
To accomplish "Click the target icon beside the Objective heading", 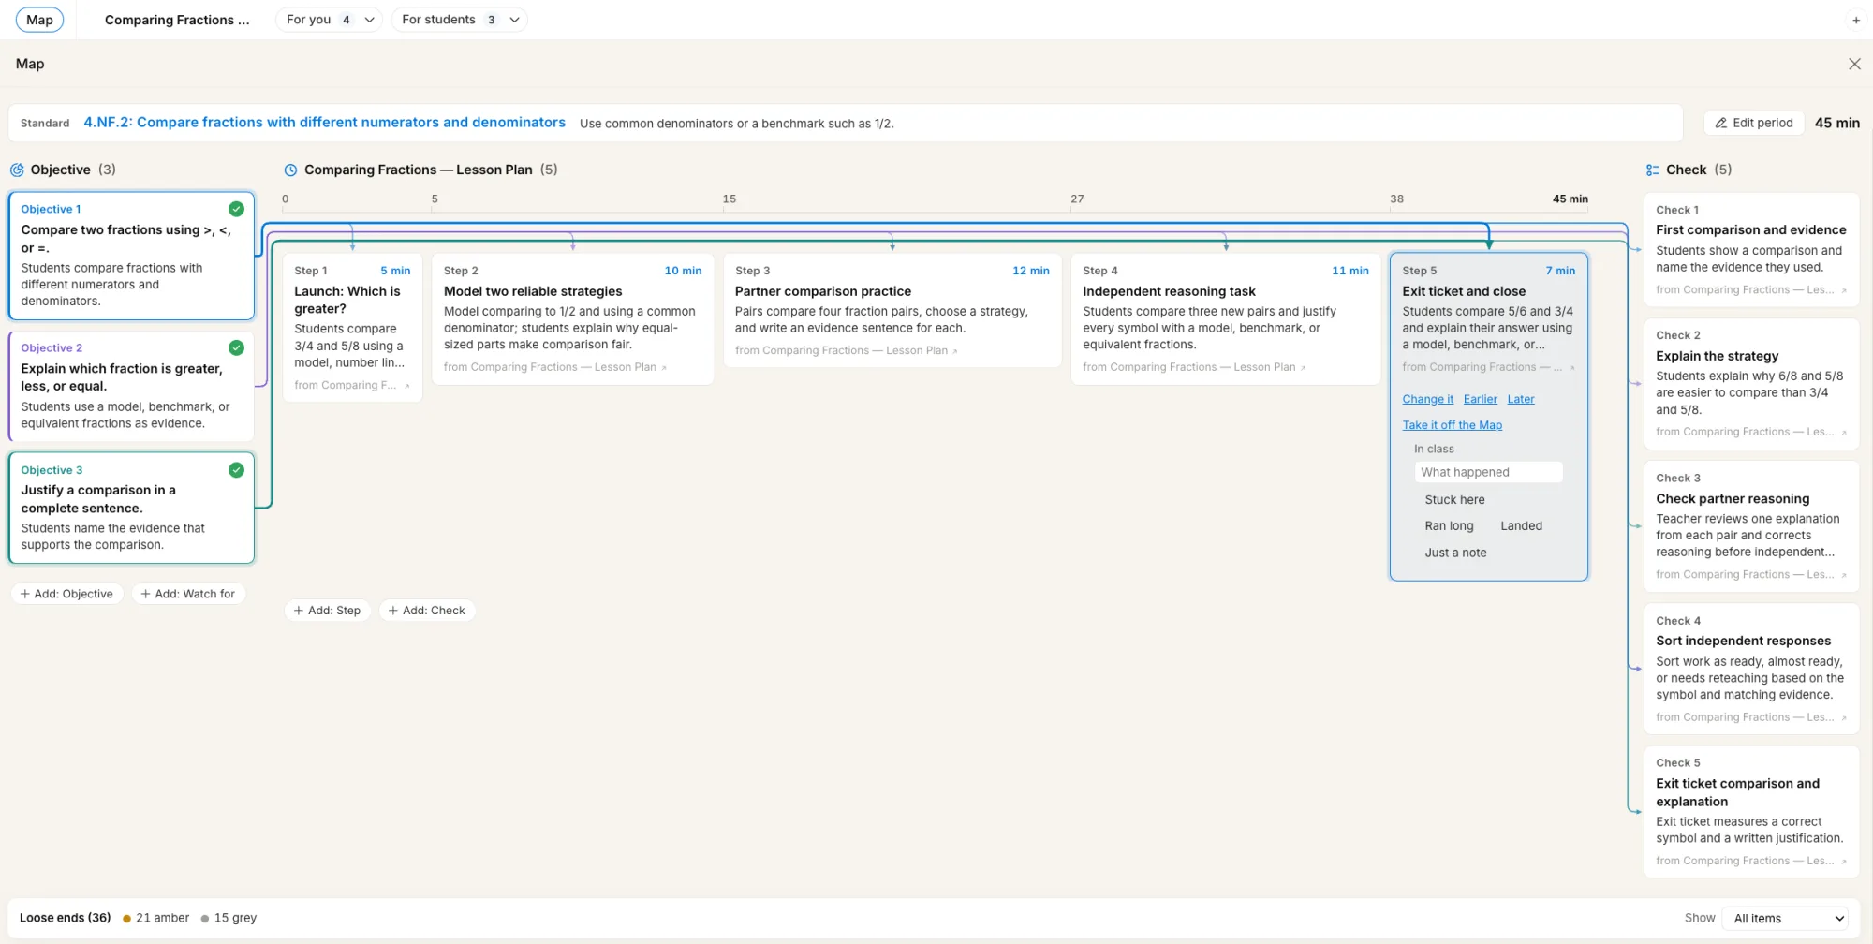I will [17, 170].
